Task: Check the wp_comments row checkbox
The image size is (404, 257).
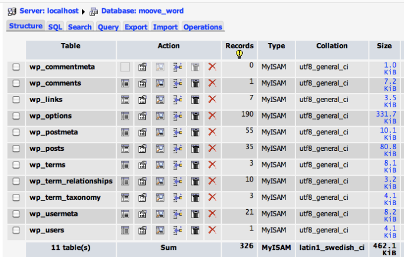Action: coord(16,83)
